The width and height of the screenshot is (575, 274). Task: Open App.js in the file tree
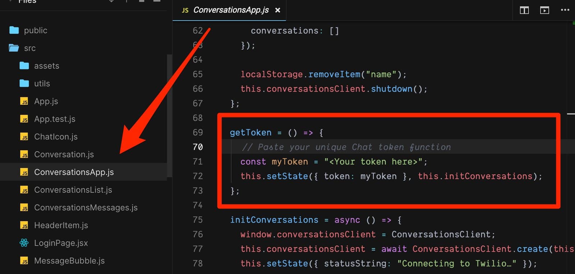coord(46,101)
